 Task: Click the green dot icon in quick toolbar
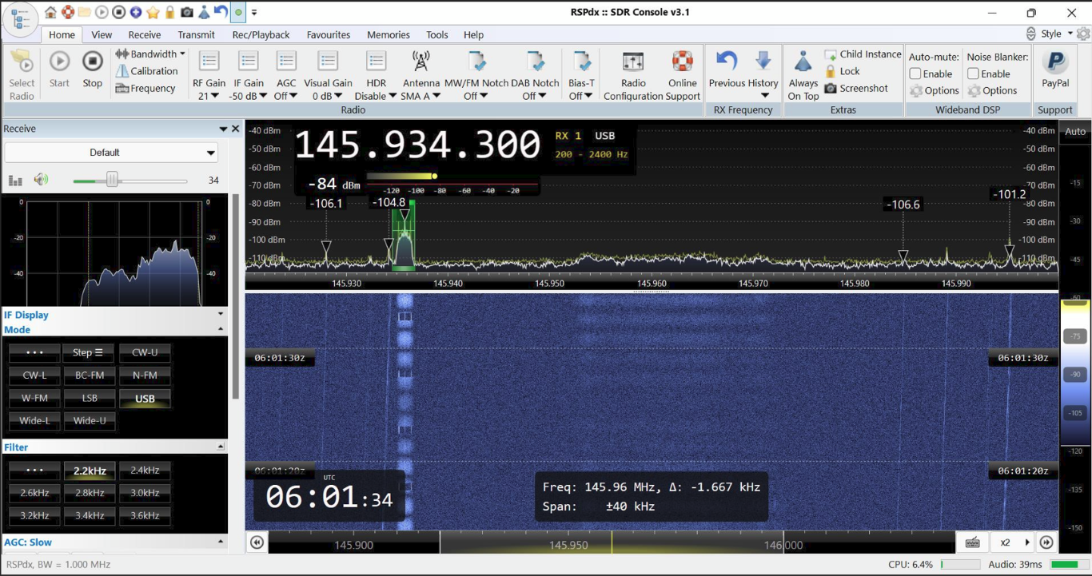(x=237, y=12)
